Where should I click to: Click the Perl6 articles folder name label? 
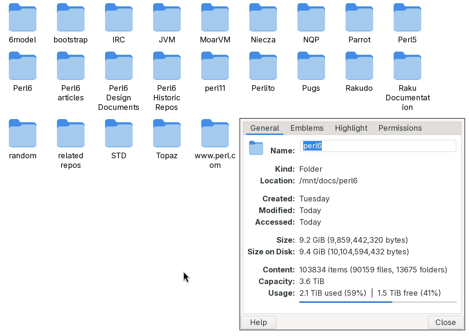click(x=71, y=93)
